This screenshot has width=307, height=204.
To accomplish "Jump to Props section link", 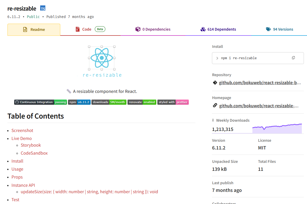I will click(17, 177).
